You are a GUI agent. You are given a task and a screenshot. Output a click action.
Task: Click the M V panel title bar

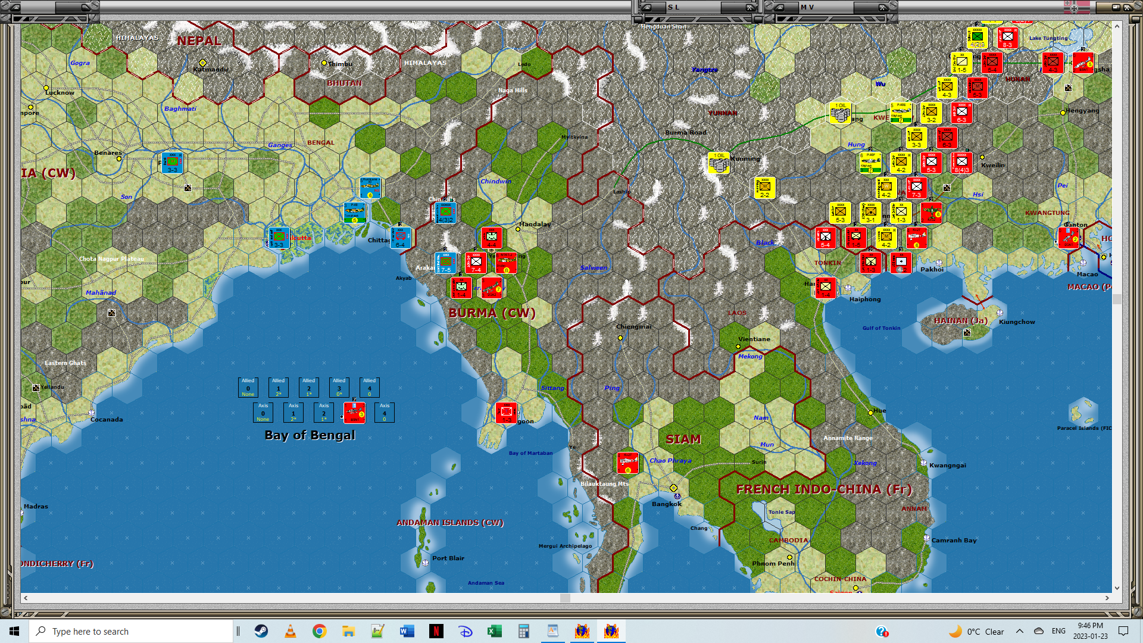[830, 7]
